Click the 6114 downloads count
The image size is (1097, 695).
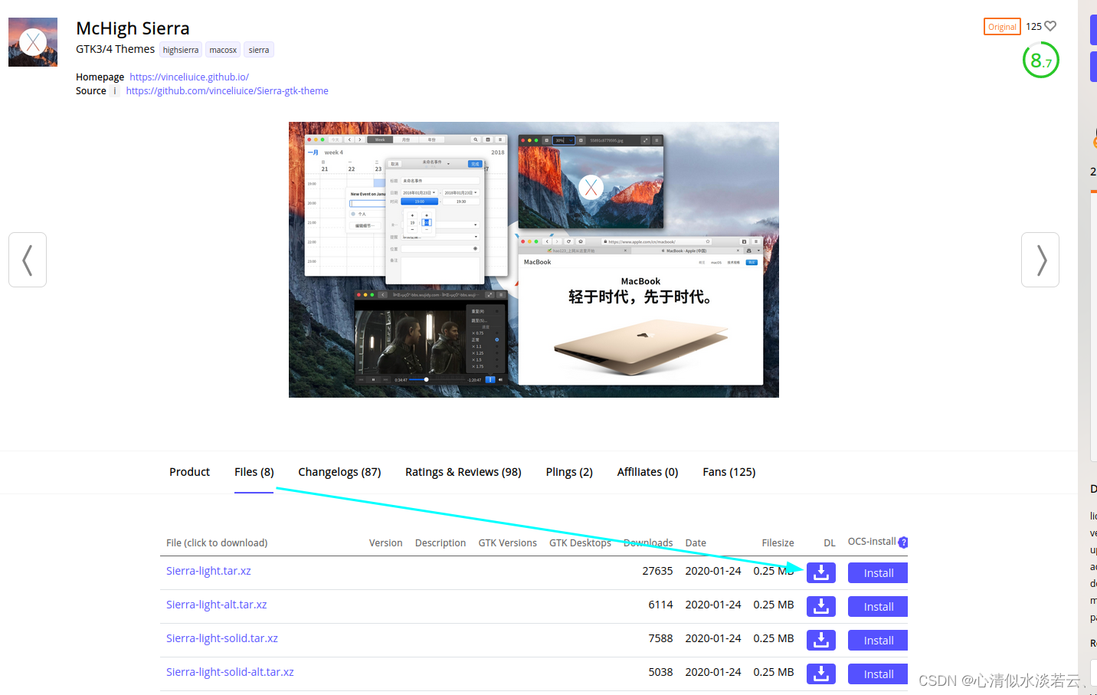660,605
